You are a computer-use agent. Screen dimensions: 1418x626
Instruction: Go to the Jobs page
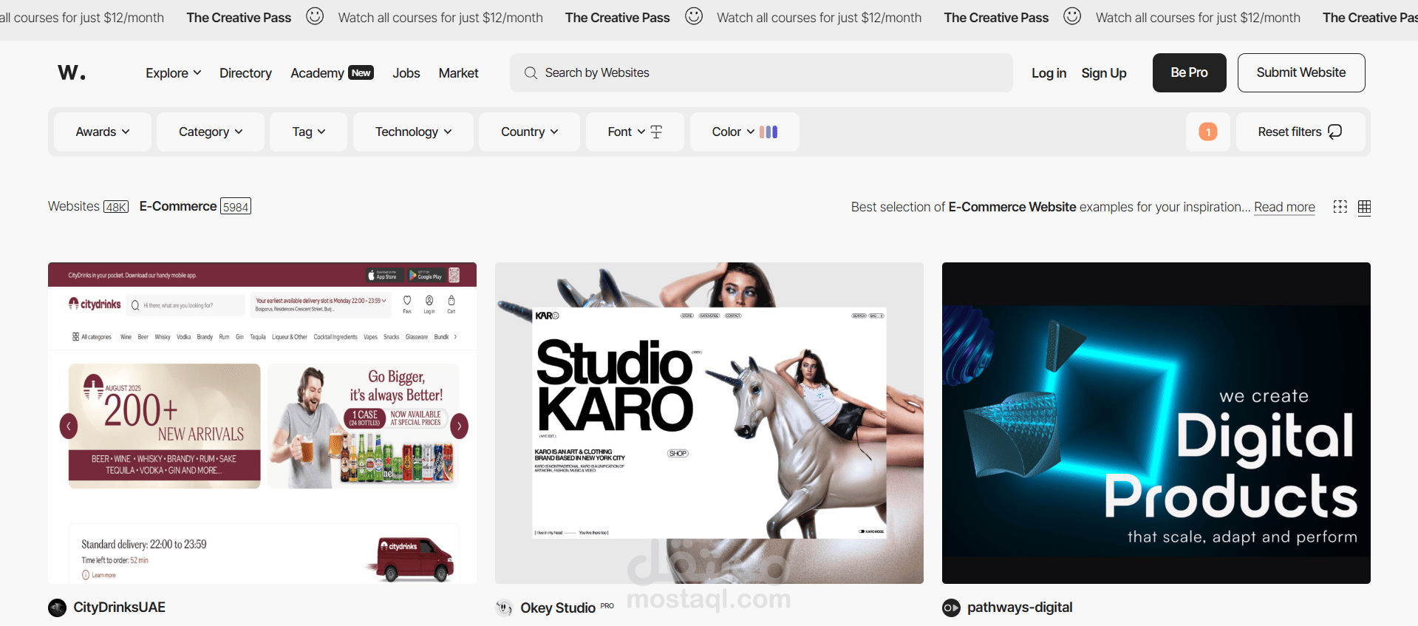tap(406, 72)
